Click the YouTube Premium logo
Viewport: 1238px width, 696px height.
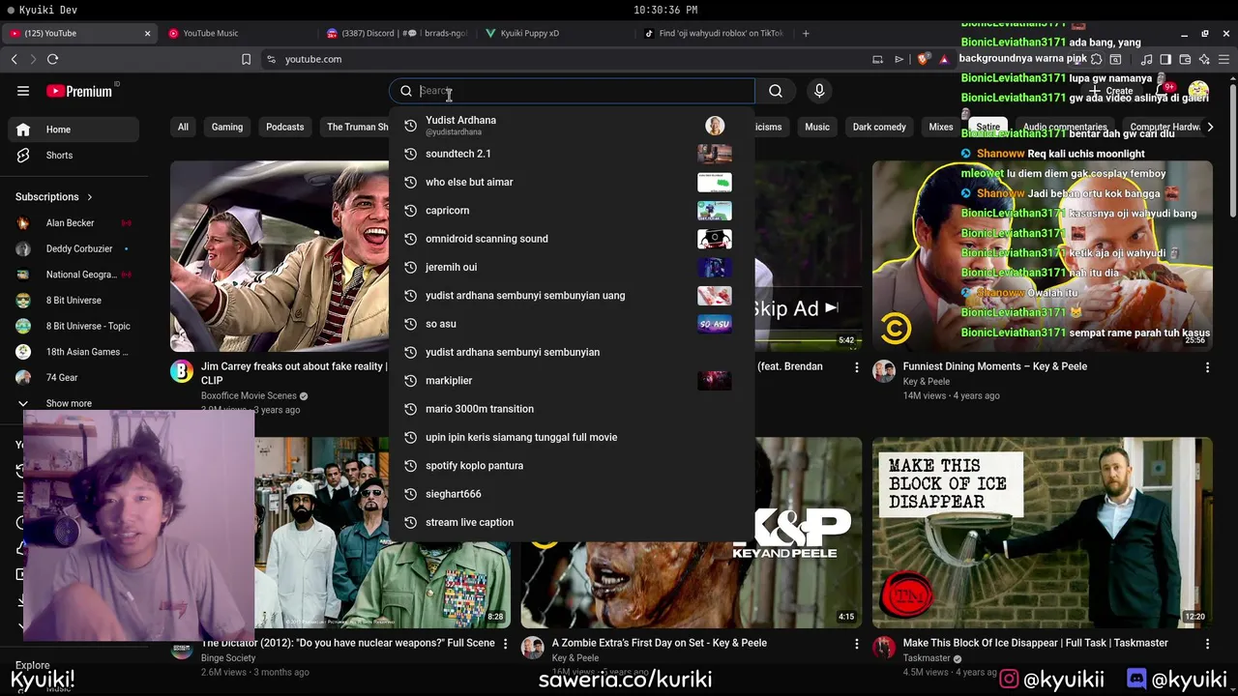tap(79, 91)
